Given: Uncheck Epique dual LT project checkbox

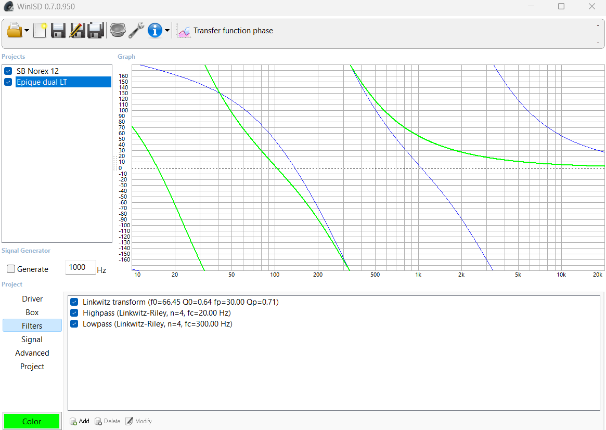Looking at the screenshot, I should click(x=8, y=82).
